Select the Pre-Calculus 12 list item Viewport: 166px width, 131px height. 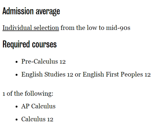click(44, 61)
